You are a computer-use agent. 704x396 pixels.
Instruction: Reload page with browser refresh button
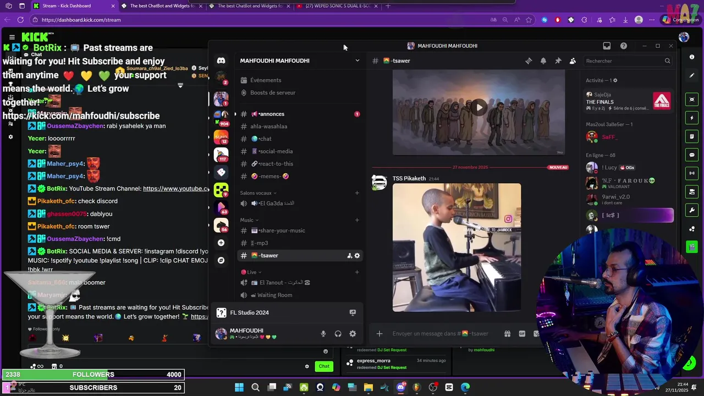coord(20,20)
